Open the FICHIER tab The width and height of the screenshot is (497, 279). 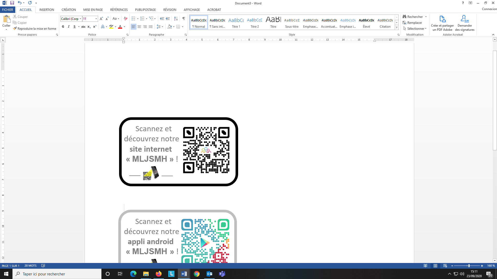pos(8,10)
